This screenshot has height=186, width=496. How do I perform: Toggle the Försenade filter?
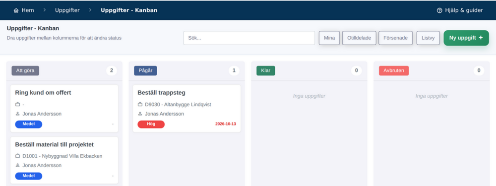click(x=396, y=38)
